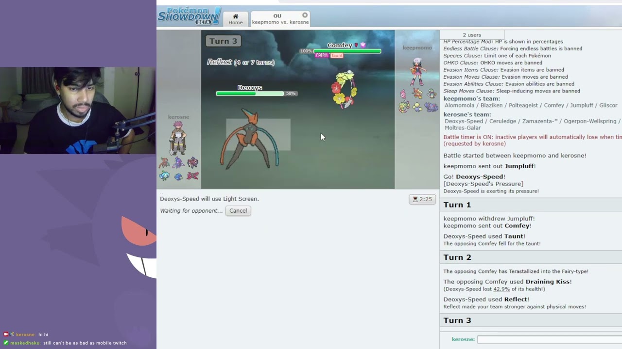The image size is (622, 349).
Task: Click the gender icon beside Comfey's name
Action: (x=356, y=45)
